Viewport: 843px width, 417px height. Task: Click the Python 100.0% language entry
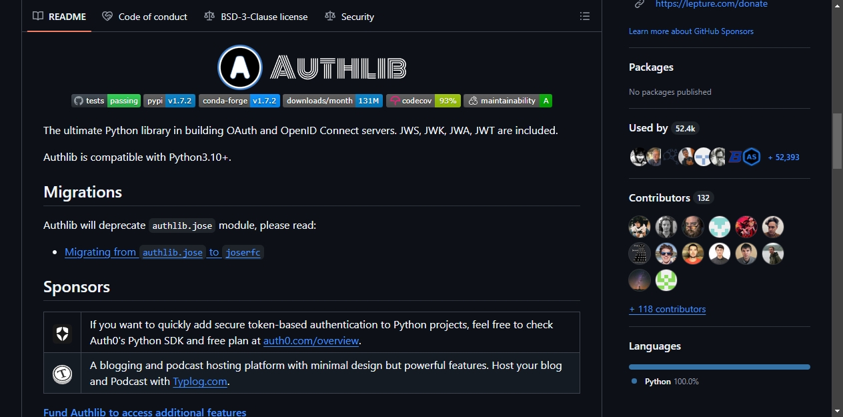[665, 382]
